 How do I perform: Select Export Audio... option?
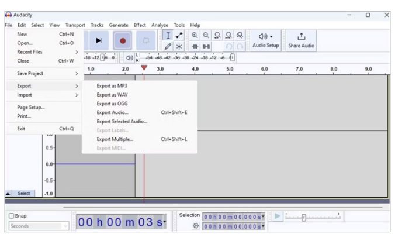click(139, 112)
